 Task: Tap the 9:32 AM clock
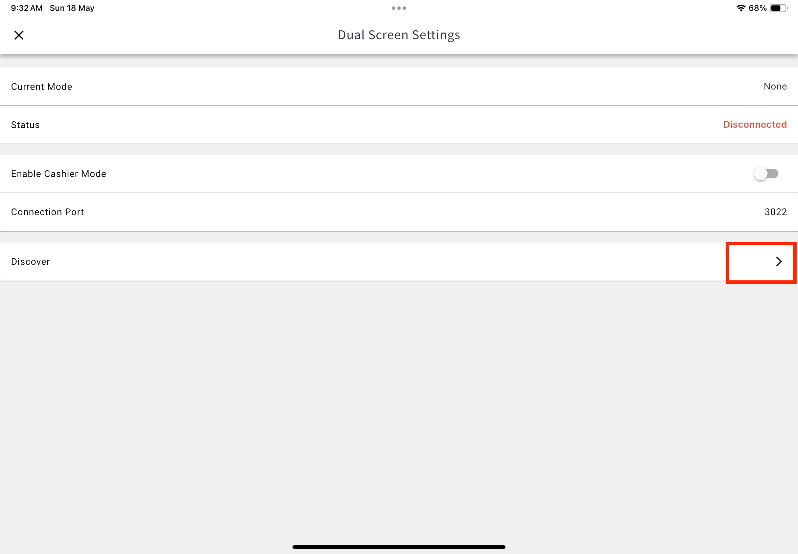coord(27,8)
